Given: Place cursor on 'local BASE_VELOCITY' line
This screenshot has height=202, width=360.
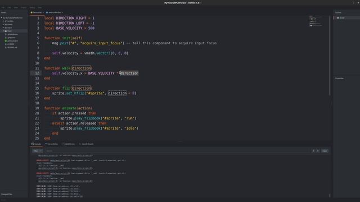Looking at the screenshot, I should tap(69, 28).
